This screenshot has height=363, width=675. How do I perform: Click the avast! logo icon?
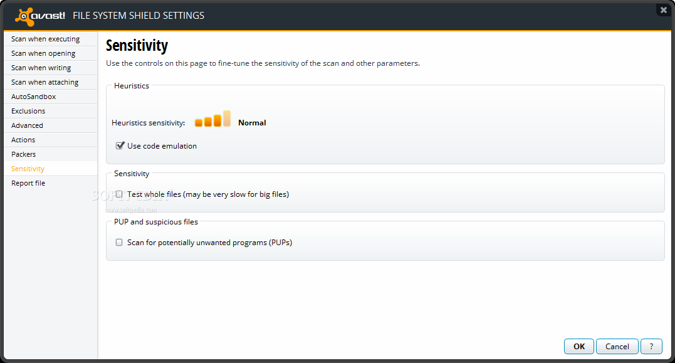pyautogui.click(x=24, y=16)
